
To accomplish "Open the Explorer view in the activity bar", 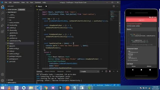I will click(x=2, y=7).
